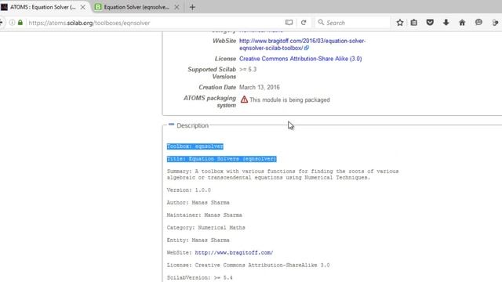Toggle reader view icon
The image size is (502, 282).
[x=289, y=23]
